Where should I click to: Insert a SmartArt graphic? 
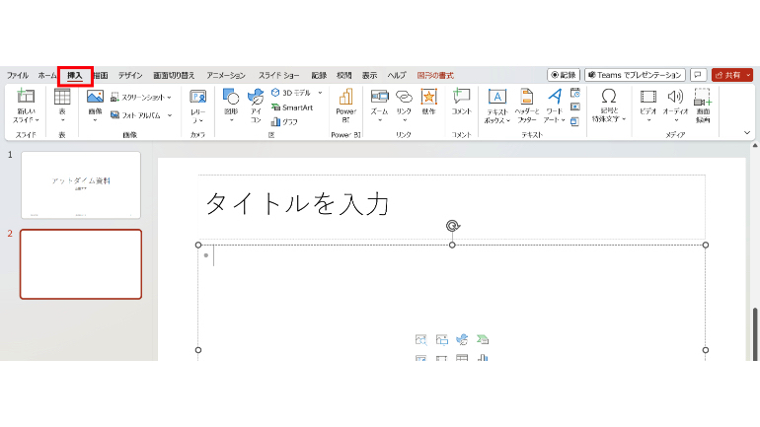pos(292,107)
